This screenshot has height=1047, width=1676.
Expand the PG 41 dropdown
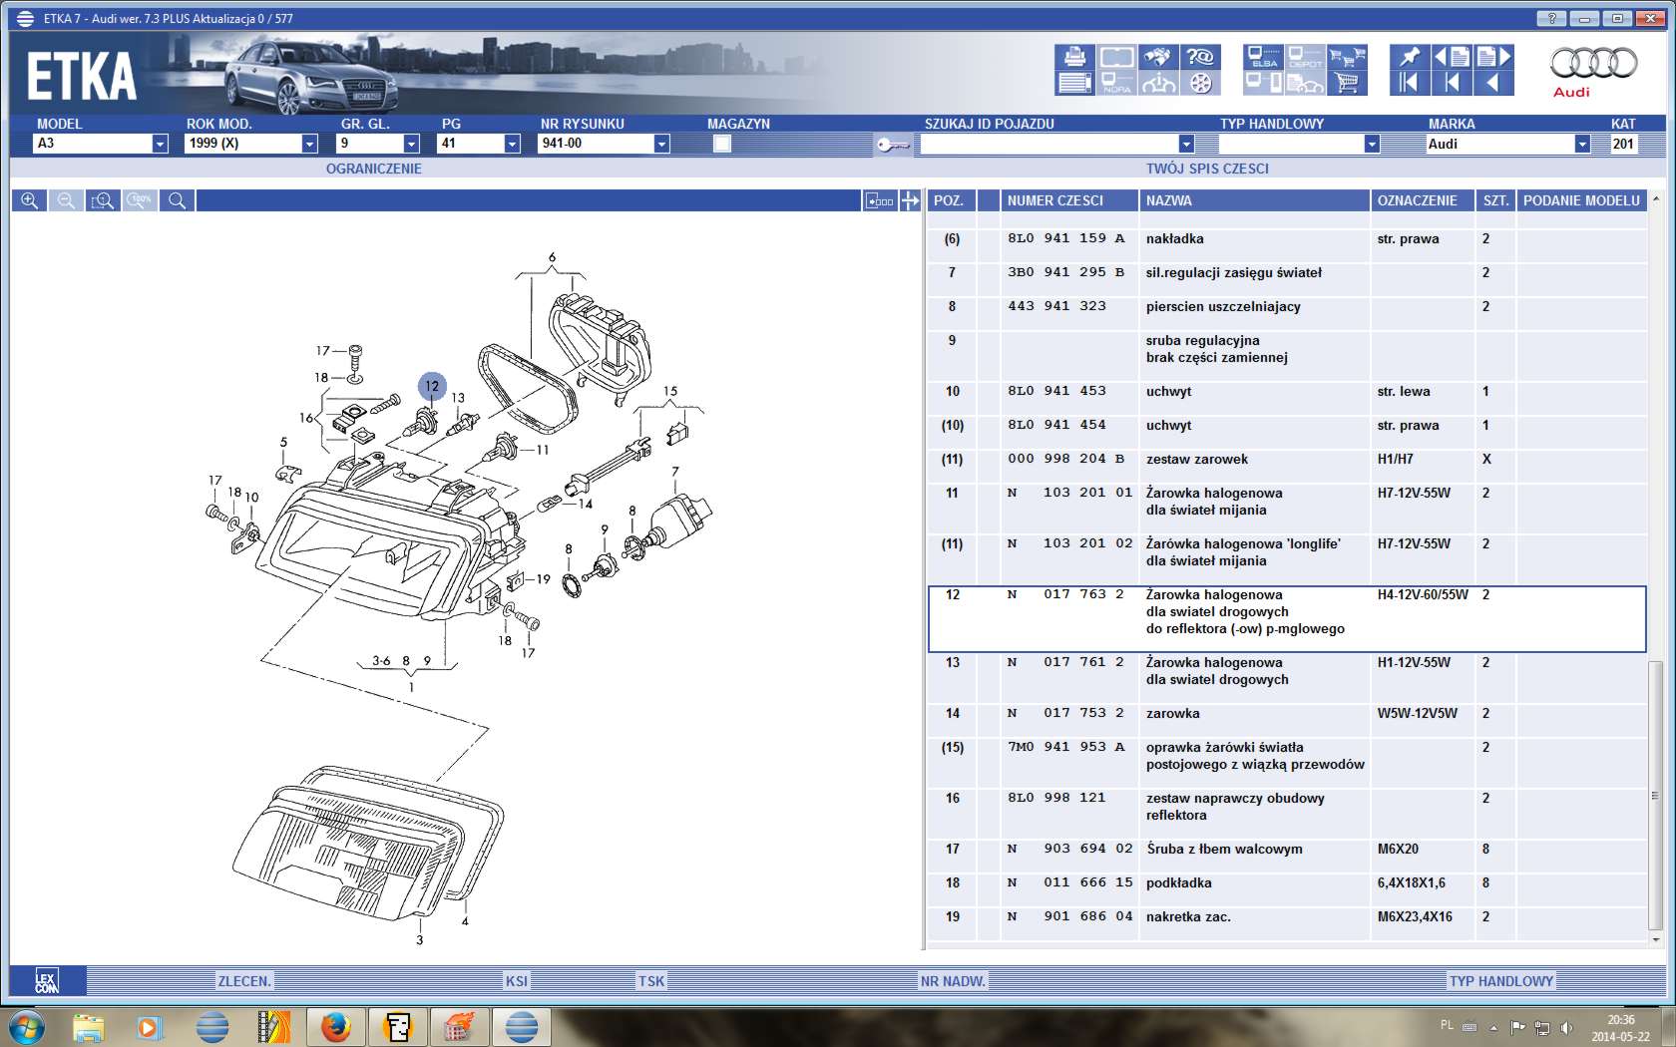(x=512, y=144)
